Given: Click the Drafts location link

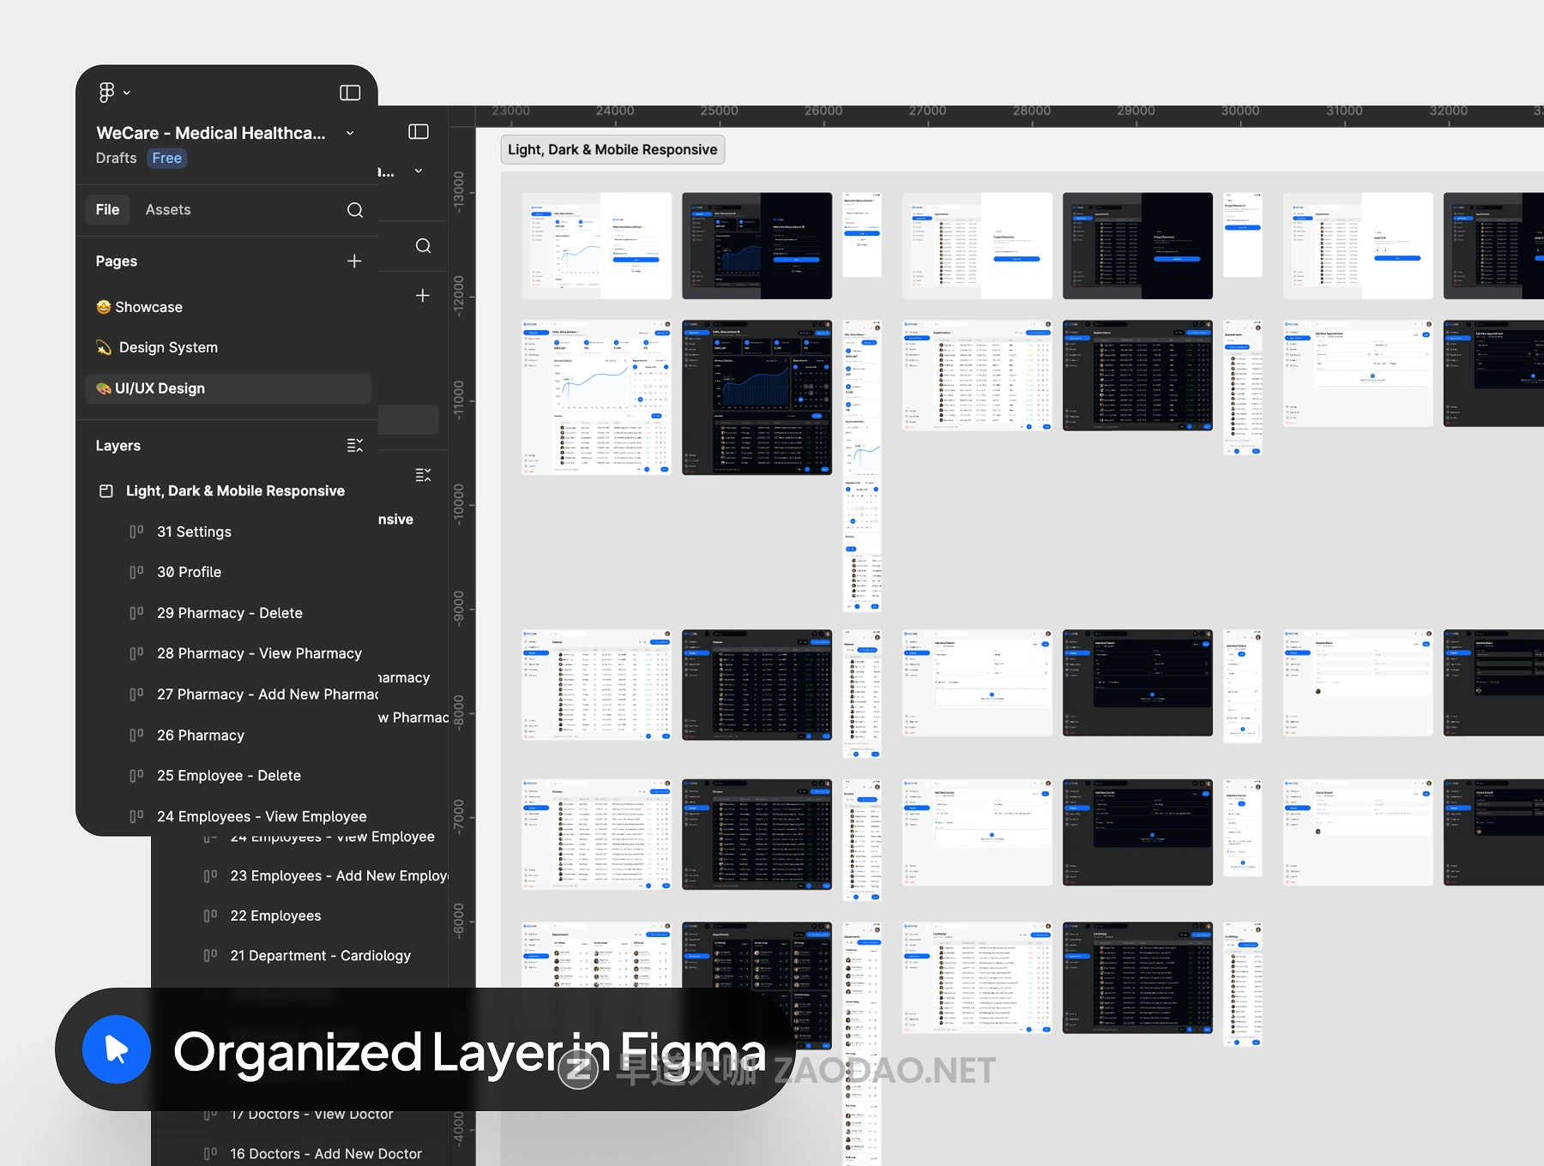Looking at the screenshot, I should click(x=116, y=159).
